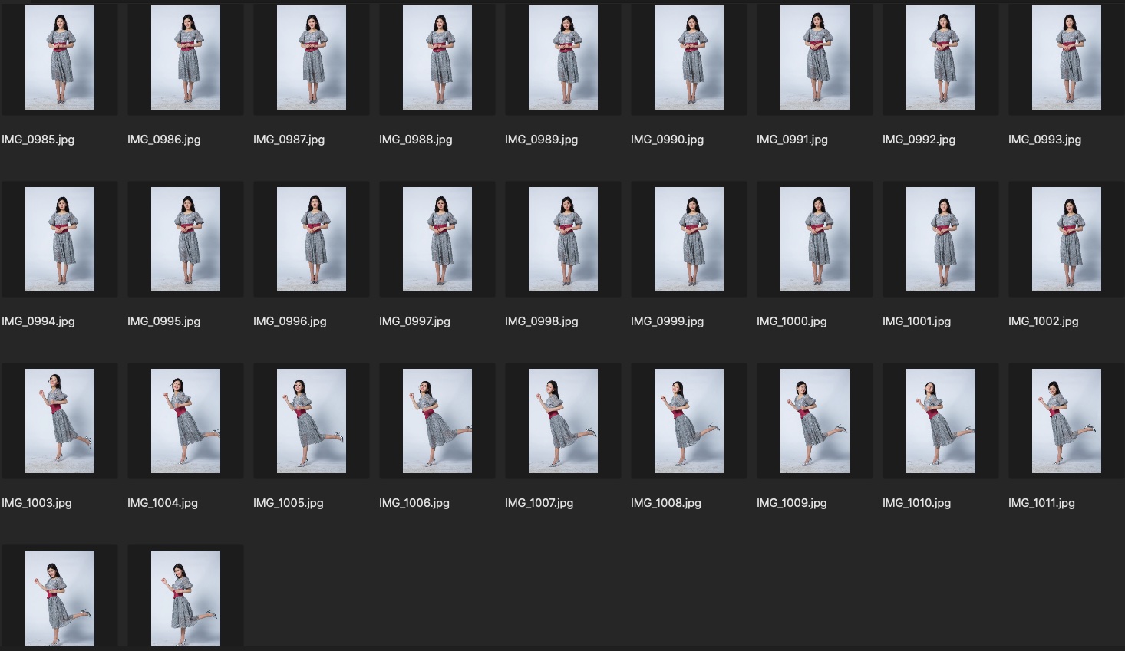Click the IMG_0989.jpg image preview

pyautogui.click(x=563, y=58)
